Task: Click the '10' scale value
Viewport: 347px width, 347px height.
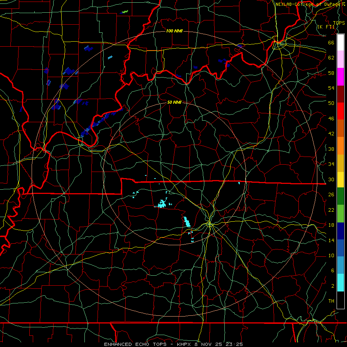Action: (331, 256)
